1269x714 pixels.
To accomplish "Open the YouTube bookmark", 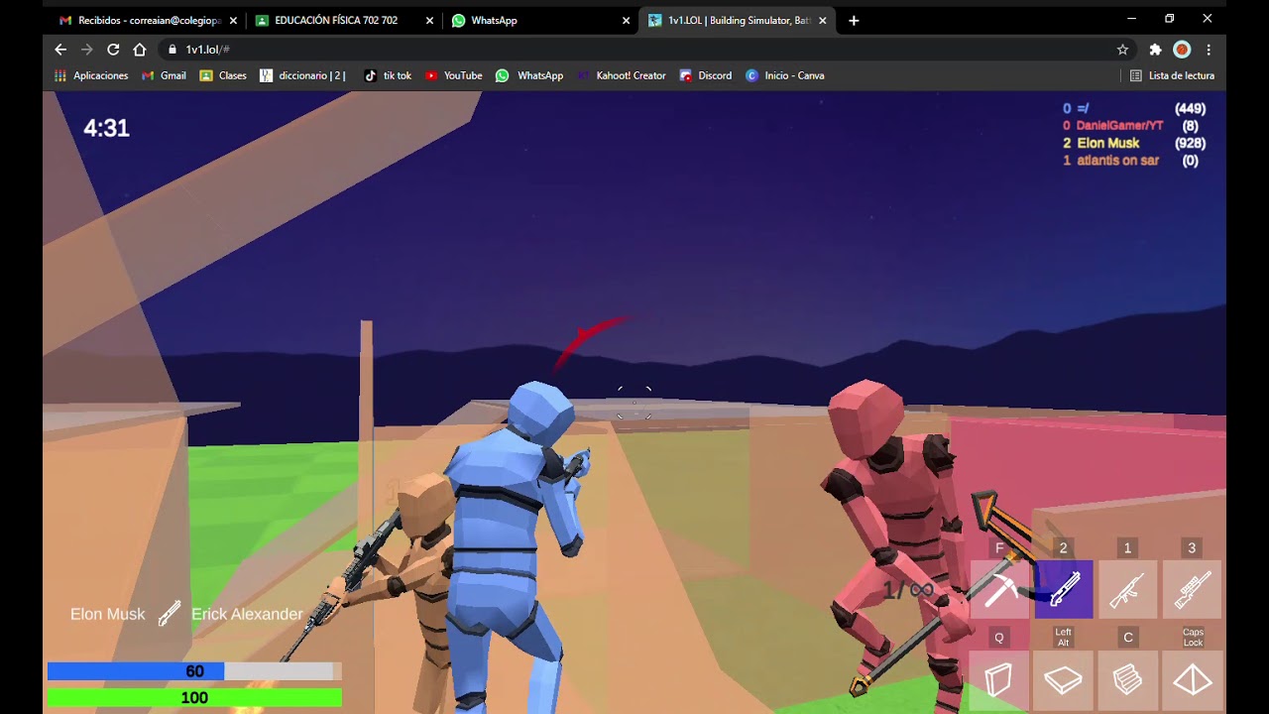I will coord(453,75).
